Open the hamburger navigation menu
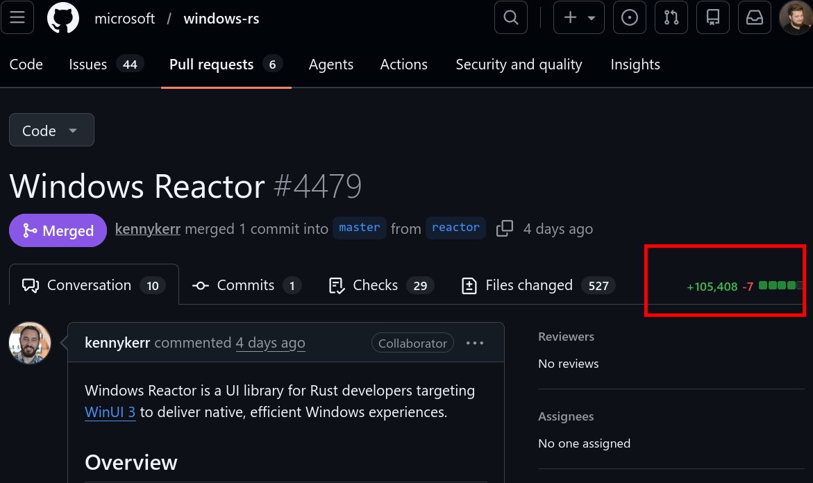 pos(17,17)
